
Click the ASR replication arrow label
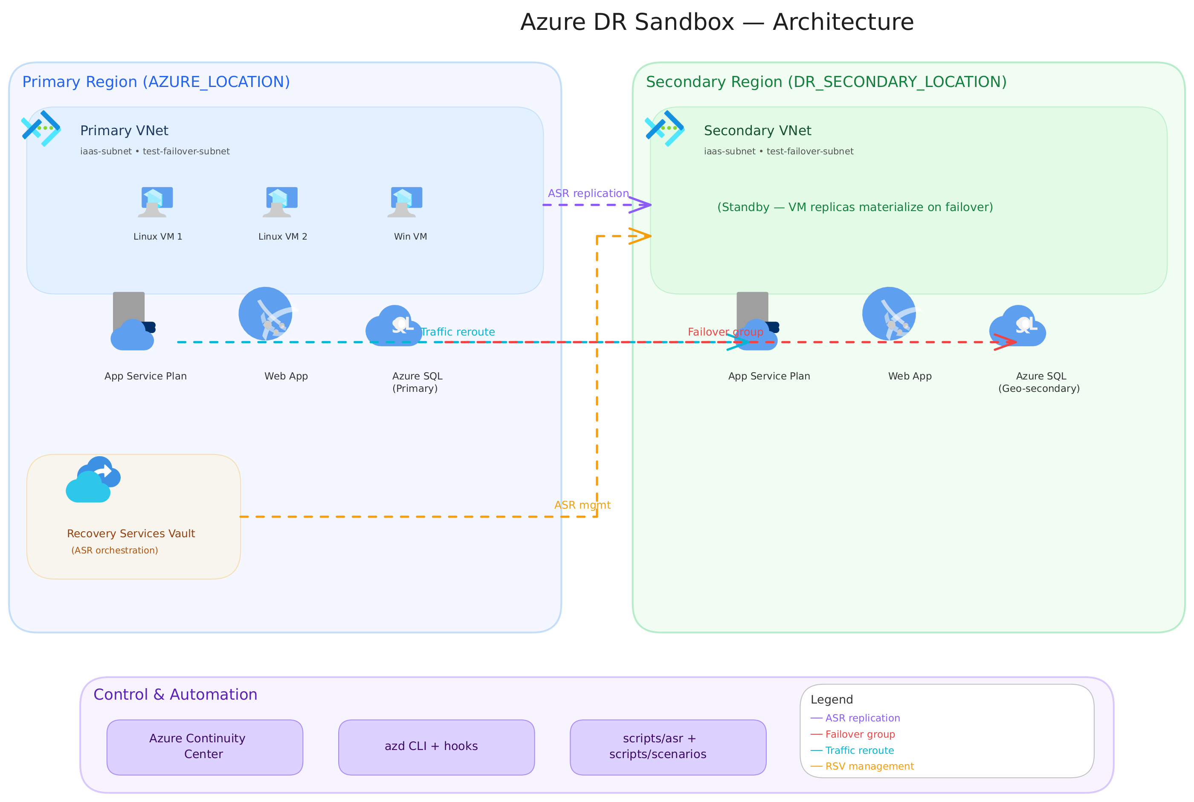(x=588, y=193)
